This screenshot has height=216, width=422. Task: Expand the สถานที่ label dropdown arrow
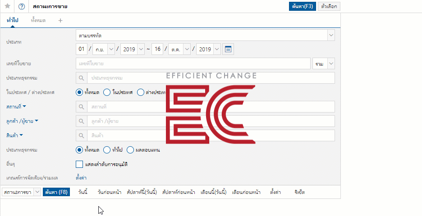click(x=24, y=106)
